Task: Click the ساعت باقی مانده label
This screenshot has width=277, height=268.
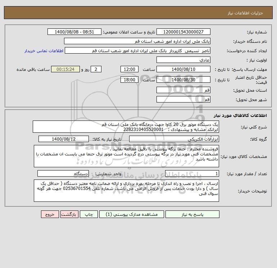Action: pyautogui.click(x=33, y=69)
